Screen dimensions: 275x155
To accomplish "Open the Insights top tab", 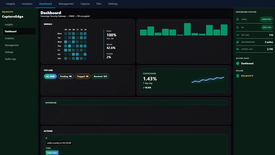I will [x=11, y=4].
